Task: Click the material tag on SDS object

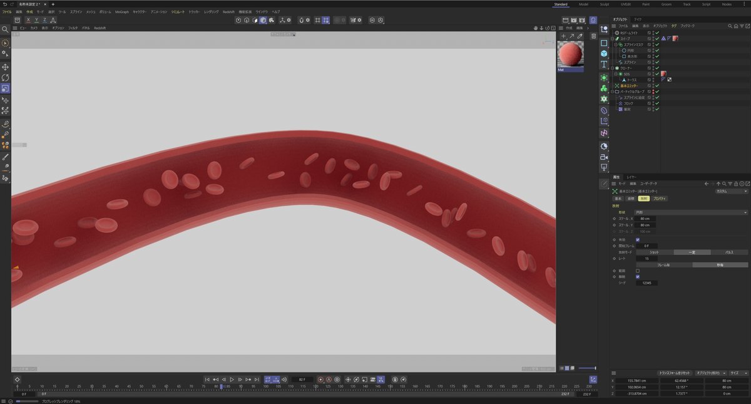Action: click(x=664, y=74)
